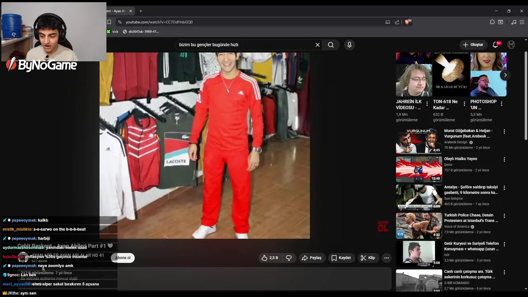Open Olaylı Htalks Yayını thumbnail

(x=419, y=169)
